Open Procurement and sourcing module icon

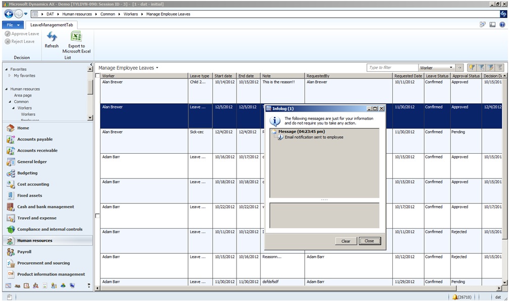[x=11, y=263]
